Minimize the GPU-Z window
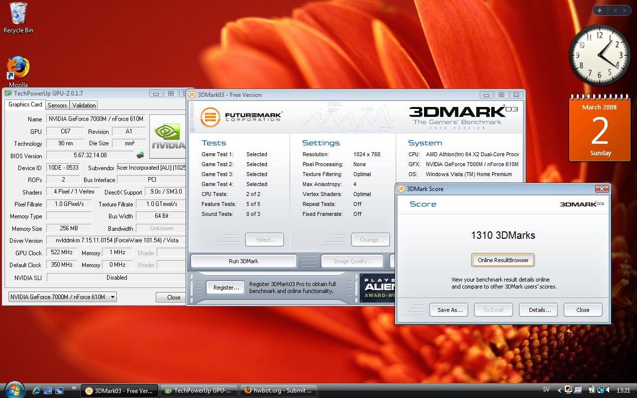Image resolution: width=637 pixels, height=398 pixels. (156, 93)
